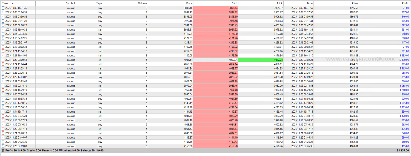Expand the summary row plus icon before Profit
The image size is (411, 156).
[x=3, y=151]
